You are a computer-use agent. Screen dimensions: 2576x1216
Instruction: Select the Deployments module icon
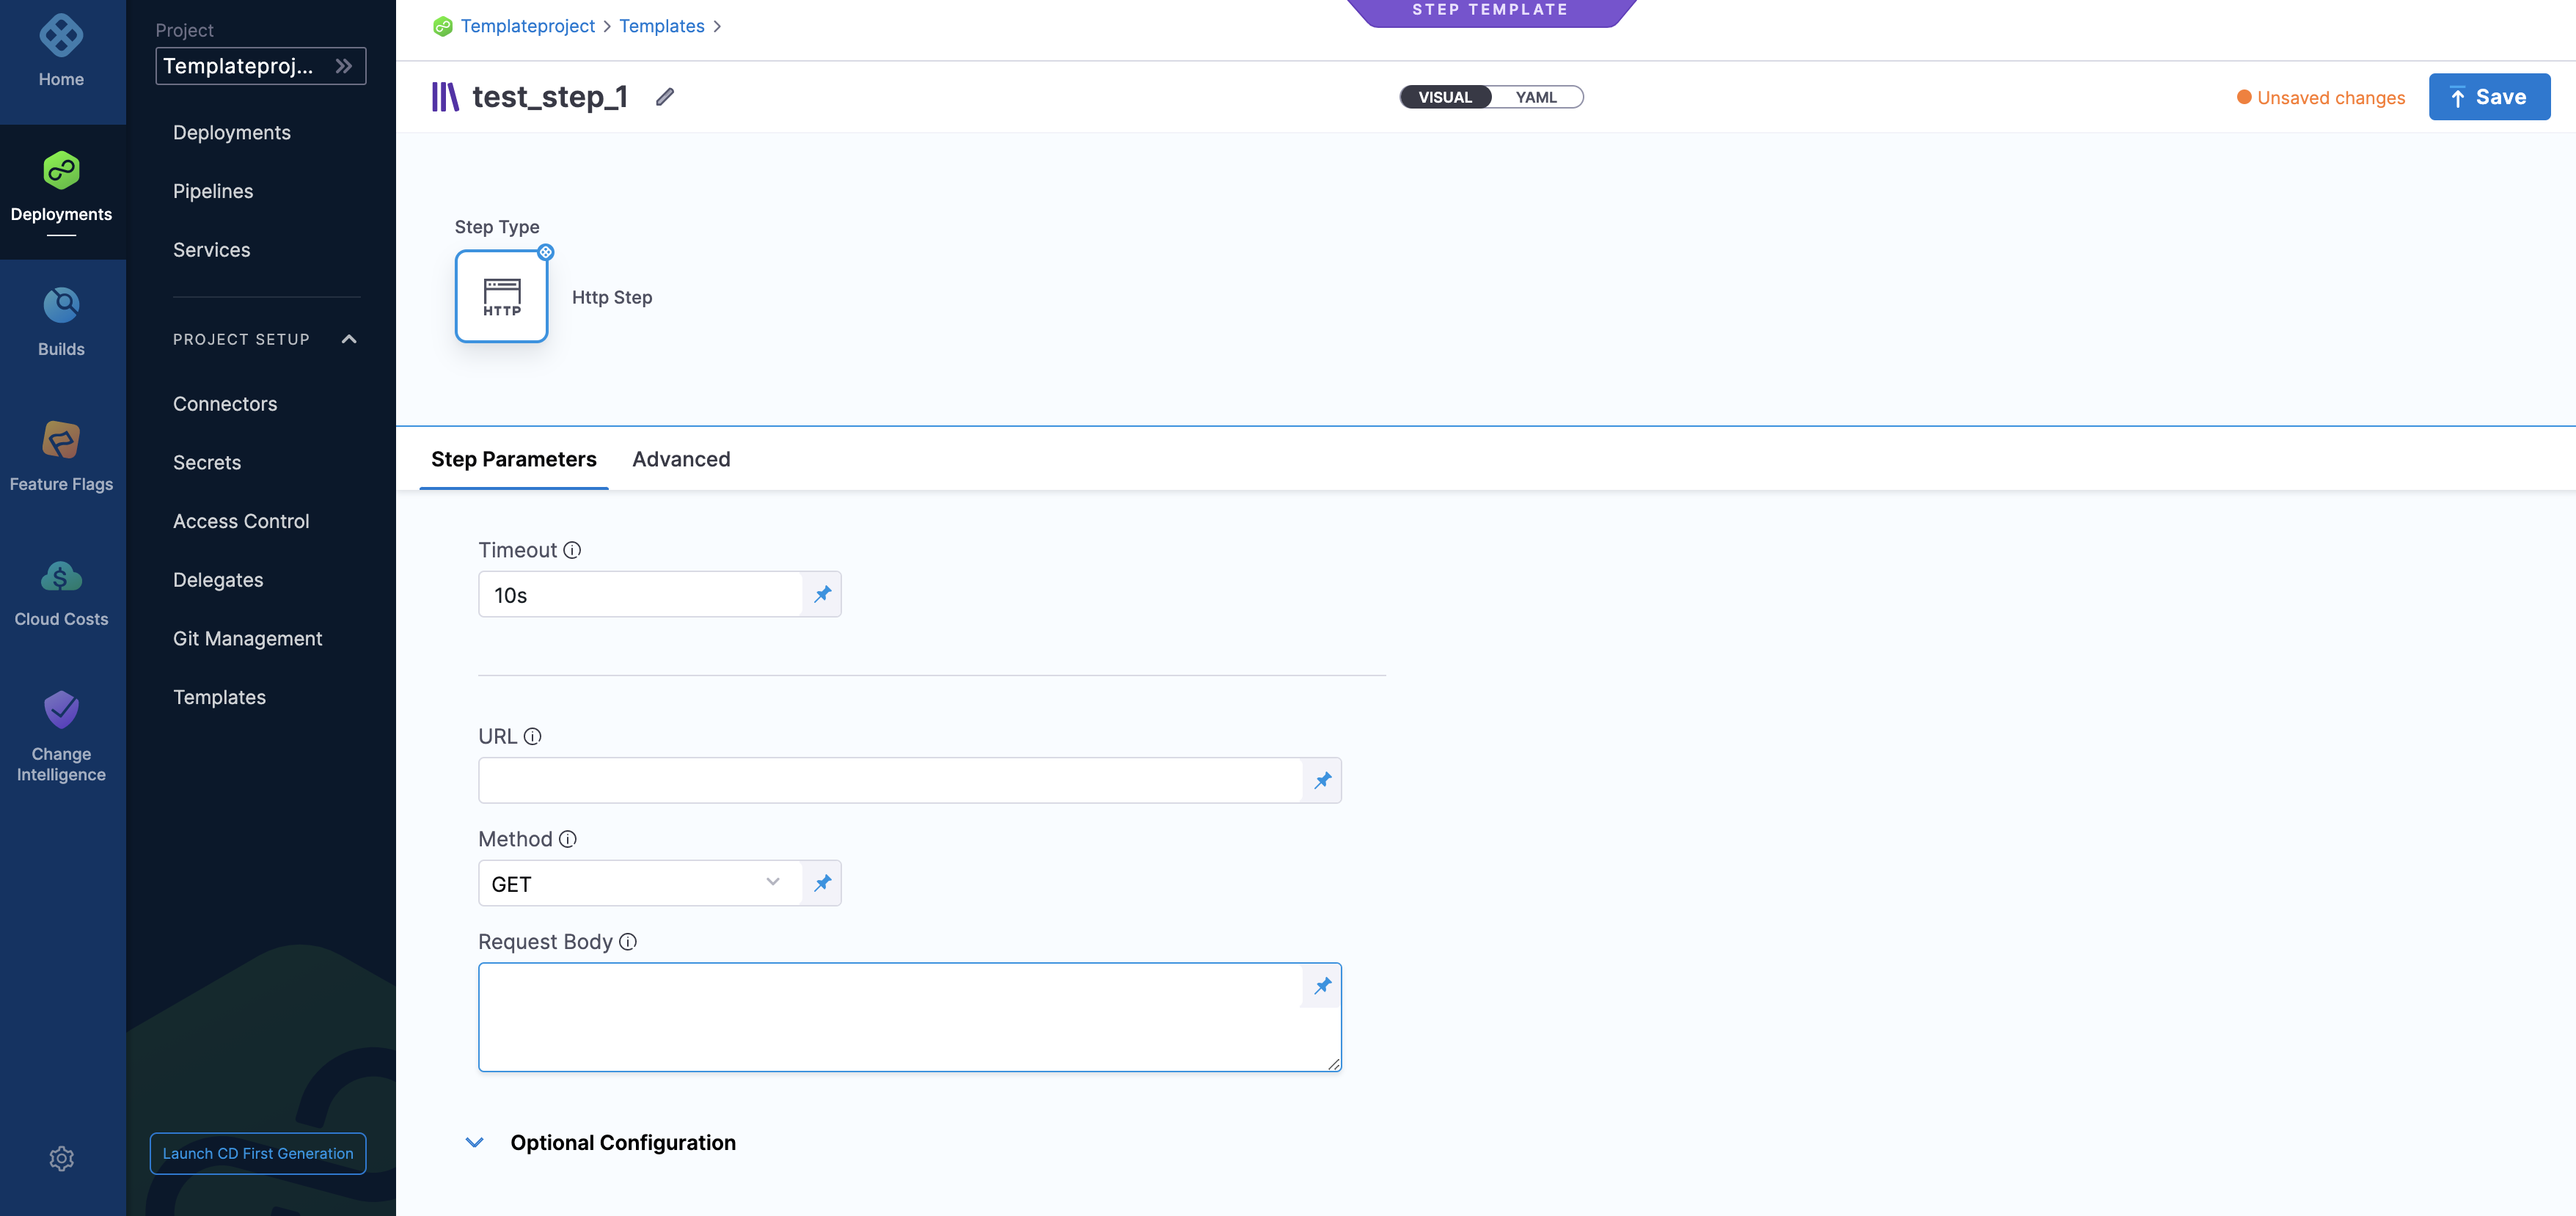[61, 170]
